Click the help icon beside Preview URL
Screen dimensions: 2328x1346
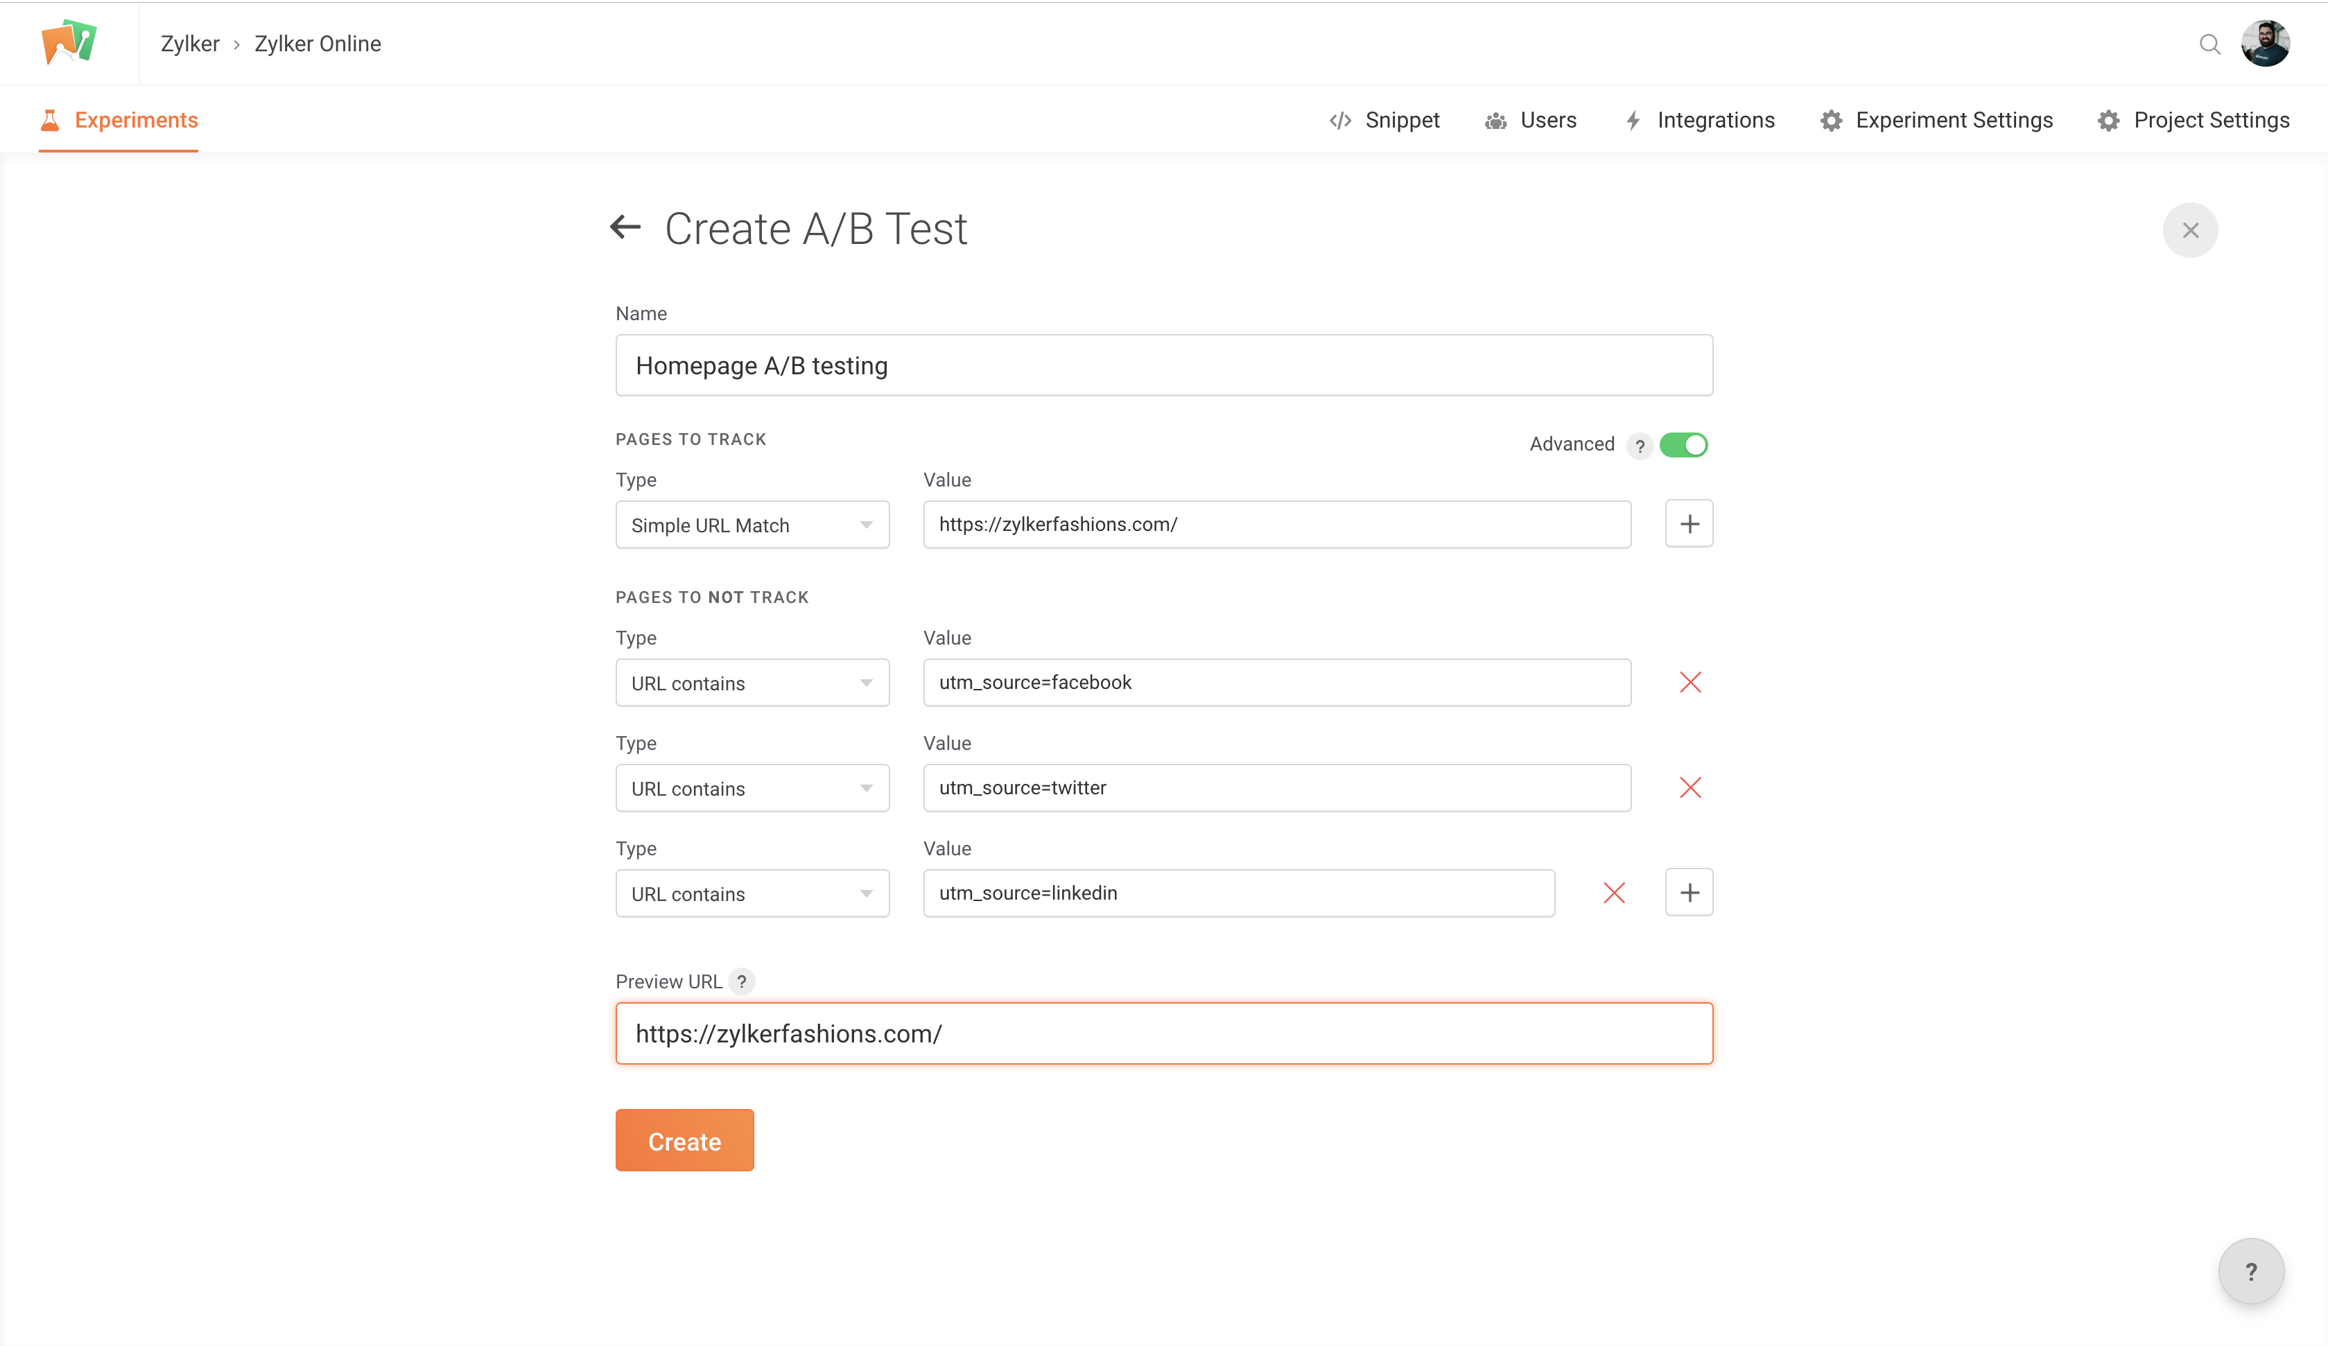pyautogui.click(x=741, y=982)
